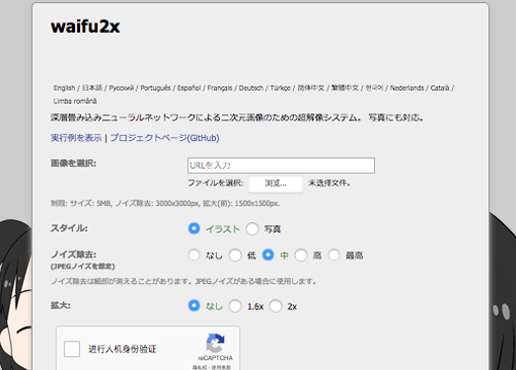Set noise reduction to 低

pos(235,255)
